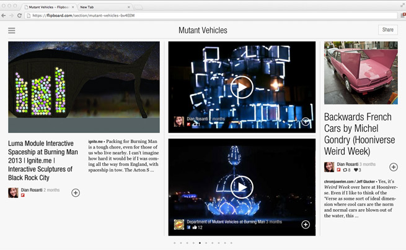Open the Luma Module spaceship image
The image size is (406, 250).
click(84, 87)
